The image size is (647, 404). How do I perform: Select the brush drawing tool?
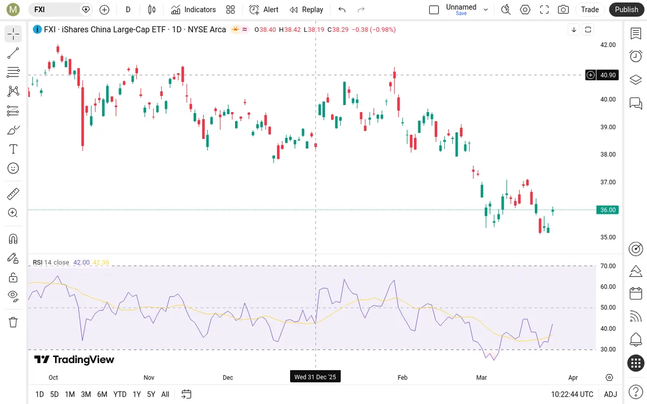(13, 130)
